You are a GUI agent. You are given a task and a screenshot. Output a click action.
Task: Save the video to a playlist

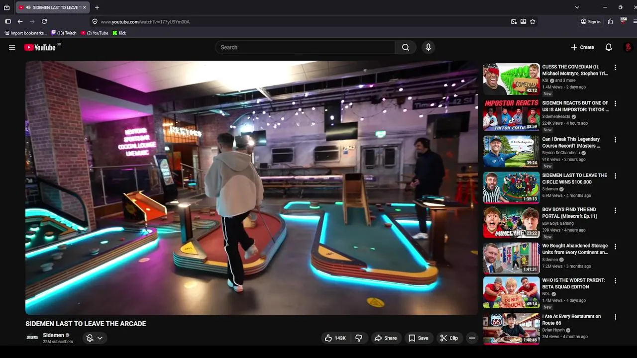pyautogui.click(x=418, y=338)
